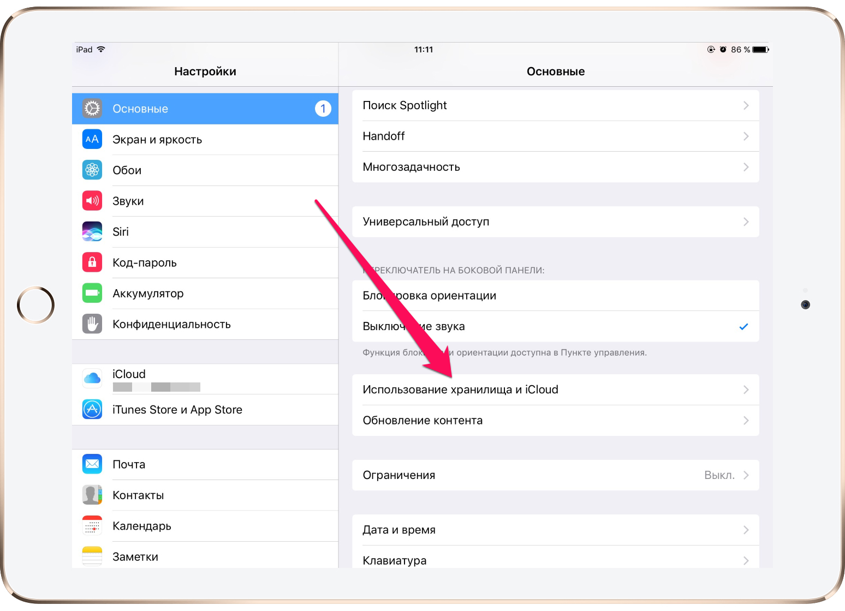Screen dimensions: 845x611
Task: Tap the Passcode (Код-пароль) lock icon
Action: pyautogui.click(x=92, y=262)
